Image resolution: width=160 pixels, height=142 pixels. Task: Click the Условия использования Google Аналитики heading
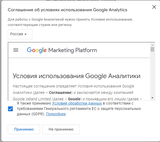[x=77, y=76]
